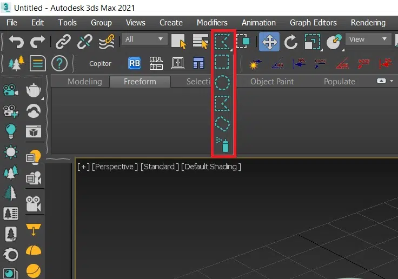Switch to the Object Paint tab
The width and height of the screenshot is (398, 279).
pyautogui.click(x=272, y=82)
